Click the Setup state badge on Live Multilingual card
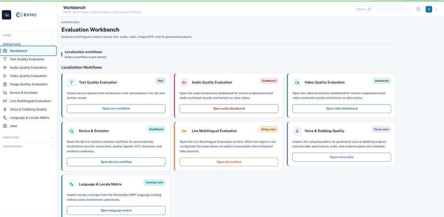Screen dimensions: 444x217 click(269, 129)
